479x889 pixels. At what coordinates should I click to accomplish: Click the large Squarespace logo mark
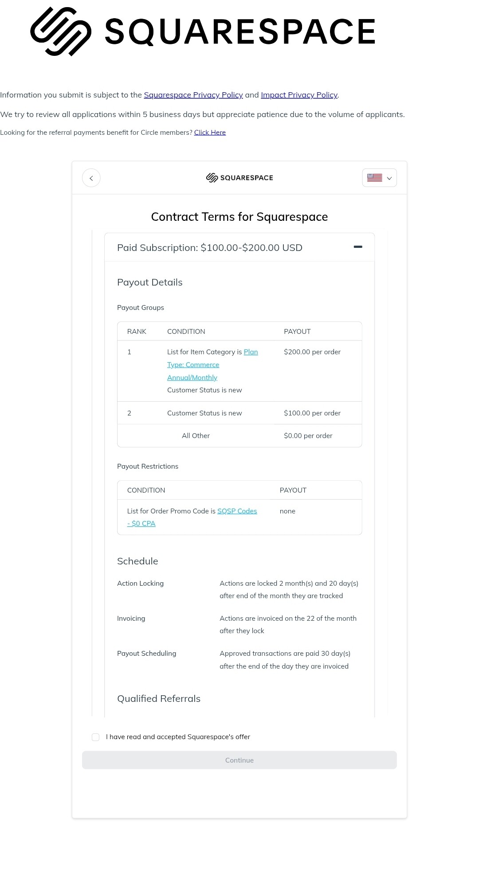click(61, 31)
